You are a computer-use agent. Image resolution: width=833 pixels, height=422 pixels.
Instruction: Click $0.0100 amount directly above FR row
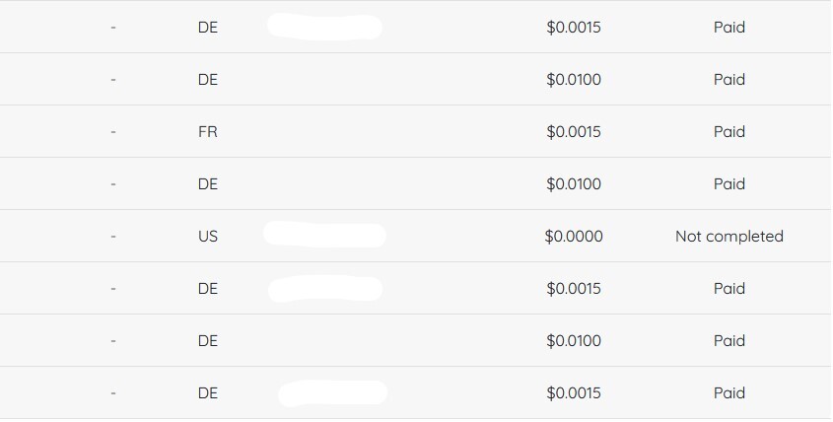click(573, 80)
